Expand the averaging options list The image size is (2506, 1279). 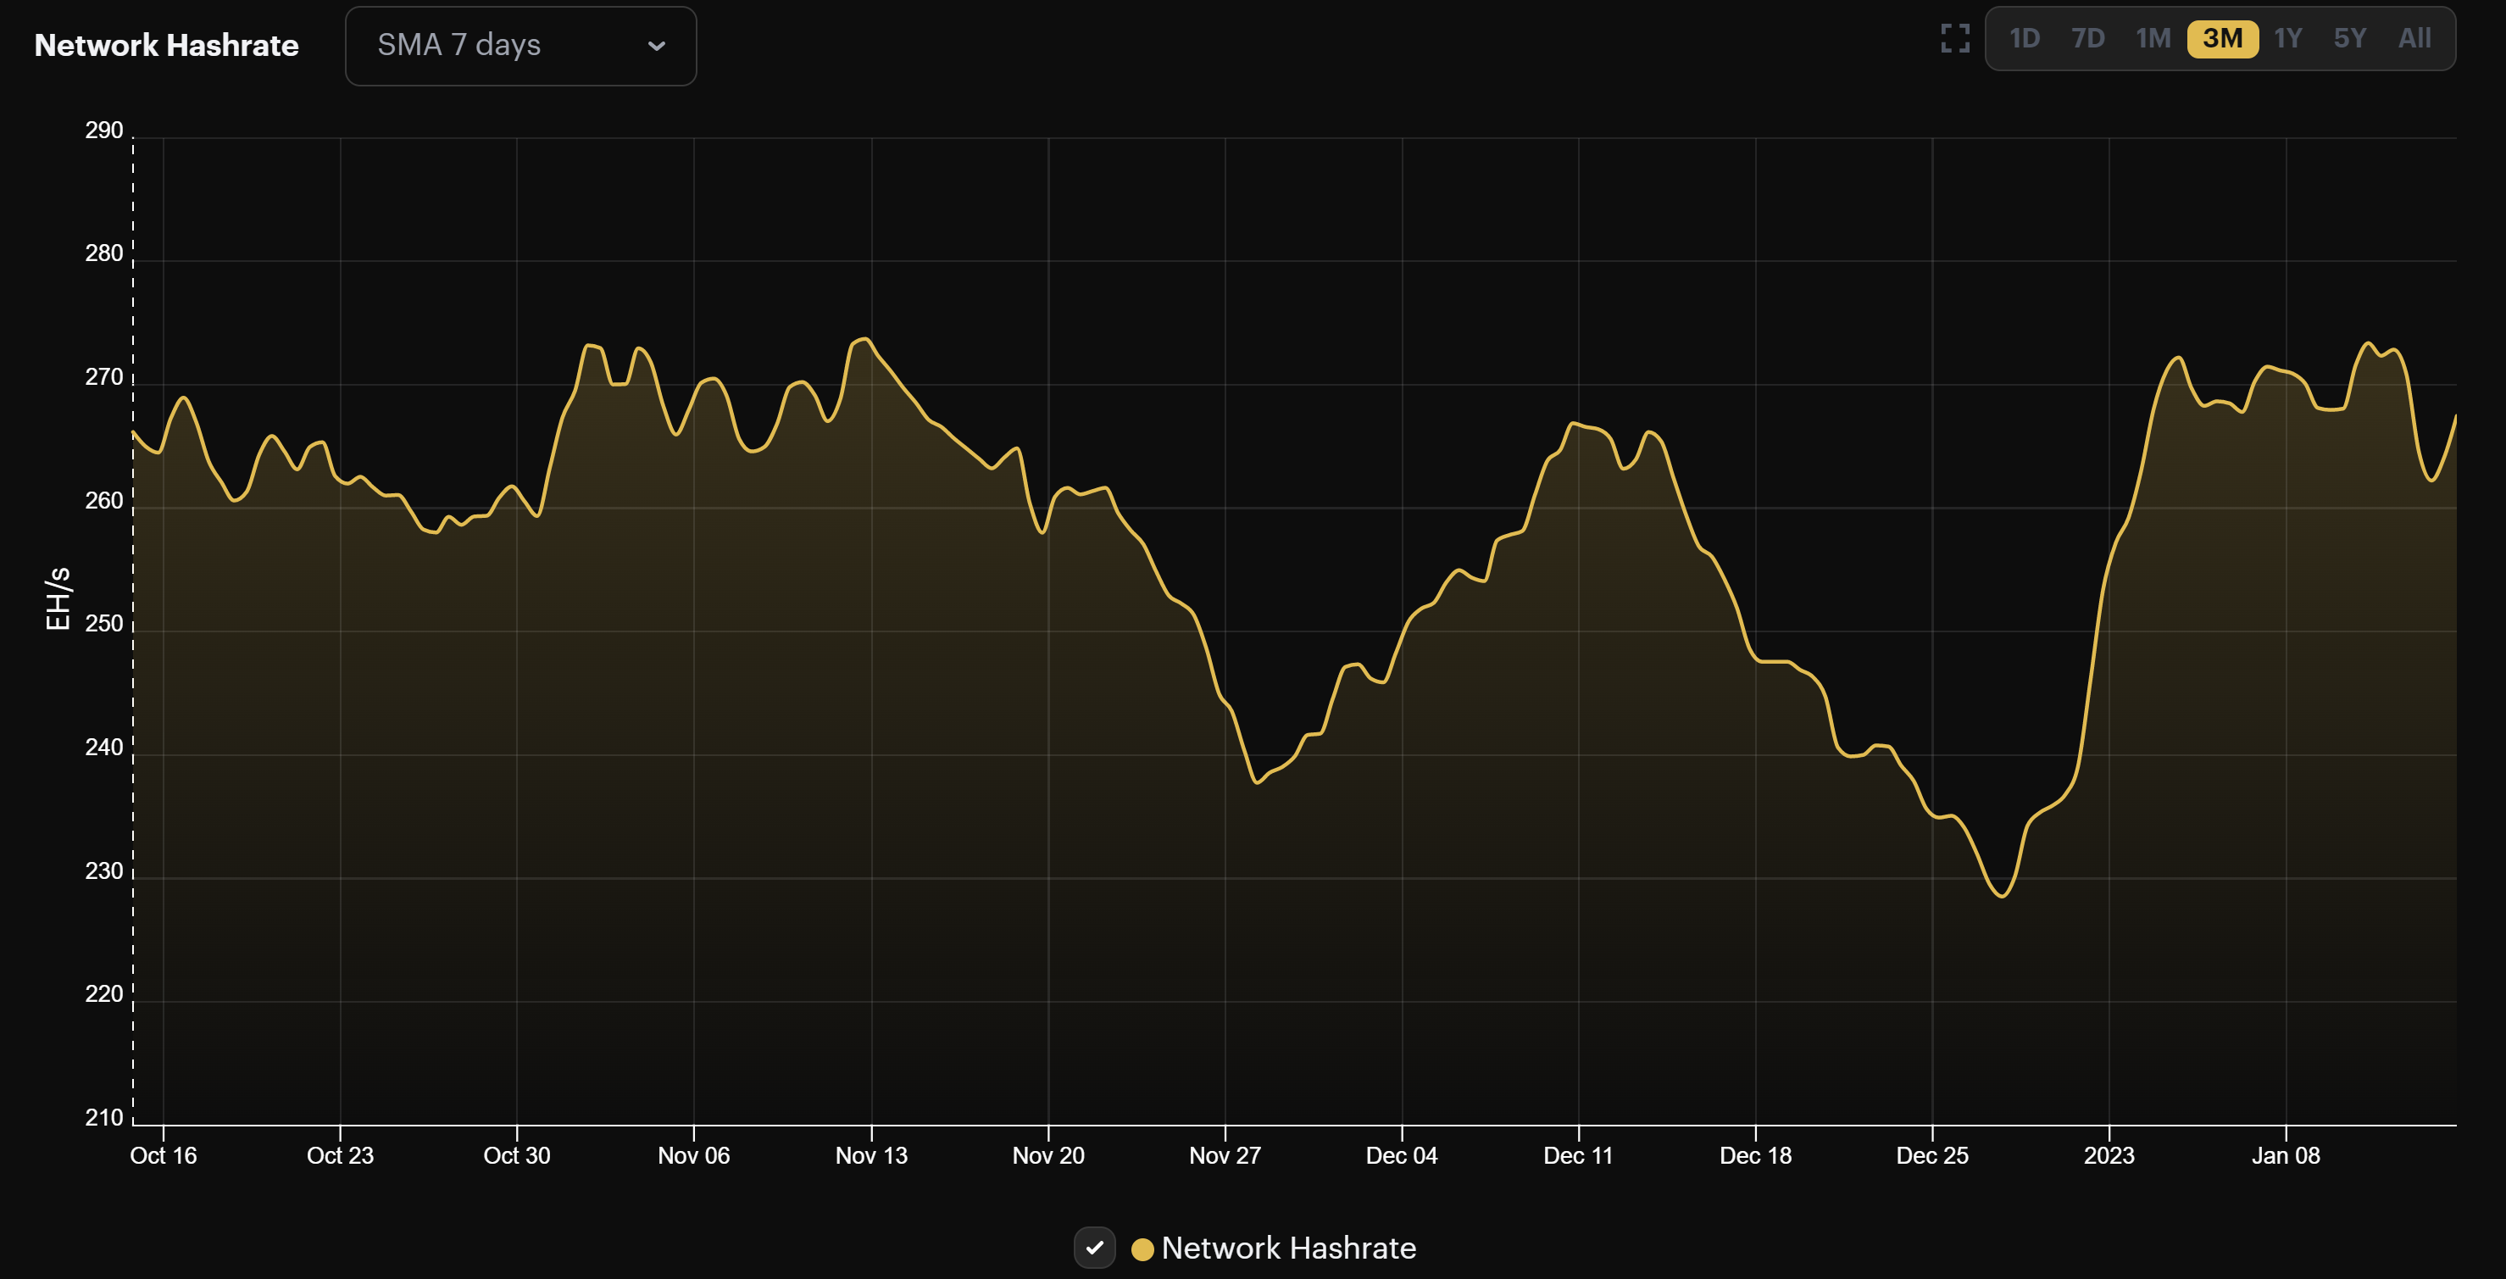[520, 45]
